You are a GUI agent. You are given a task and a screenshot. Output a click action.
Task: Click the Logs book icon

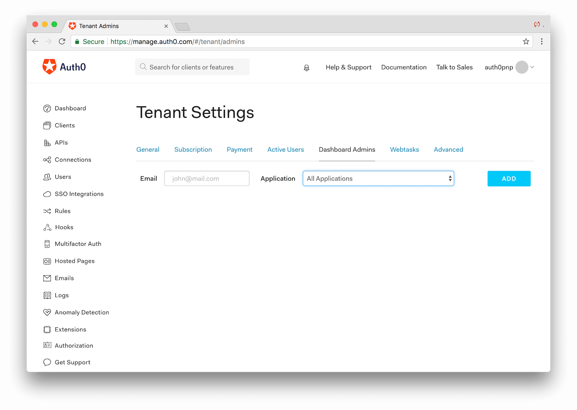click(x=47, y=295)
